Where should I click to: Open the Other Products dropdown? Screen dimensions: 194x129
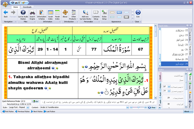[73, 15]
